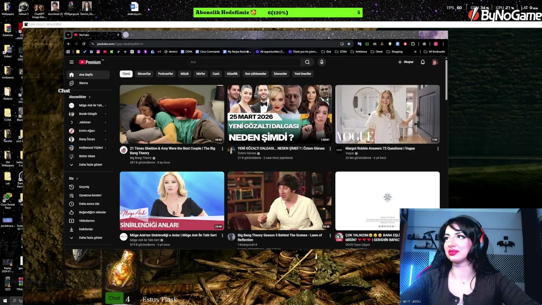
Task: Open the Fallout 3 desktop icon
Action: click(x=24, y=9)
